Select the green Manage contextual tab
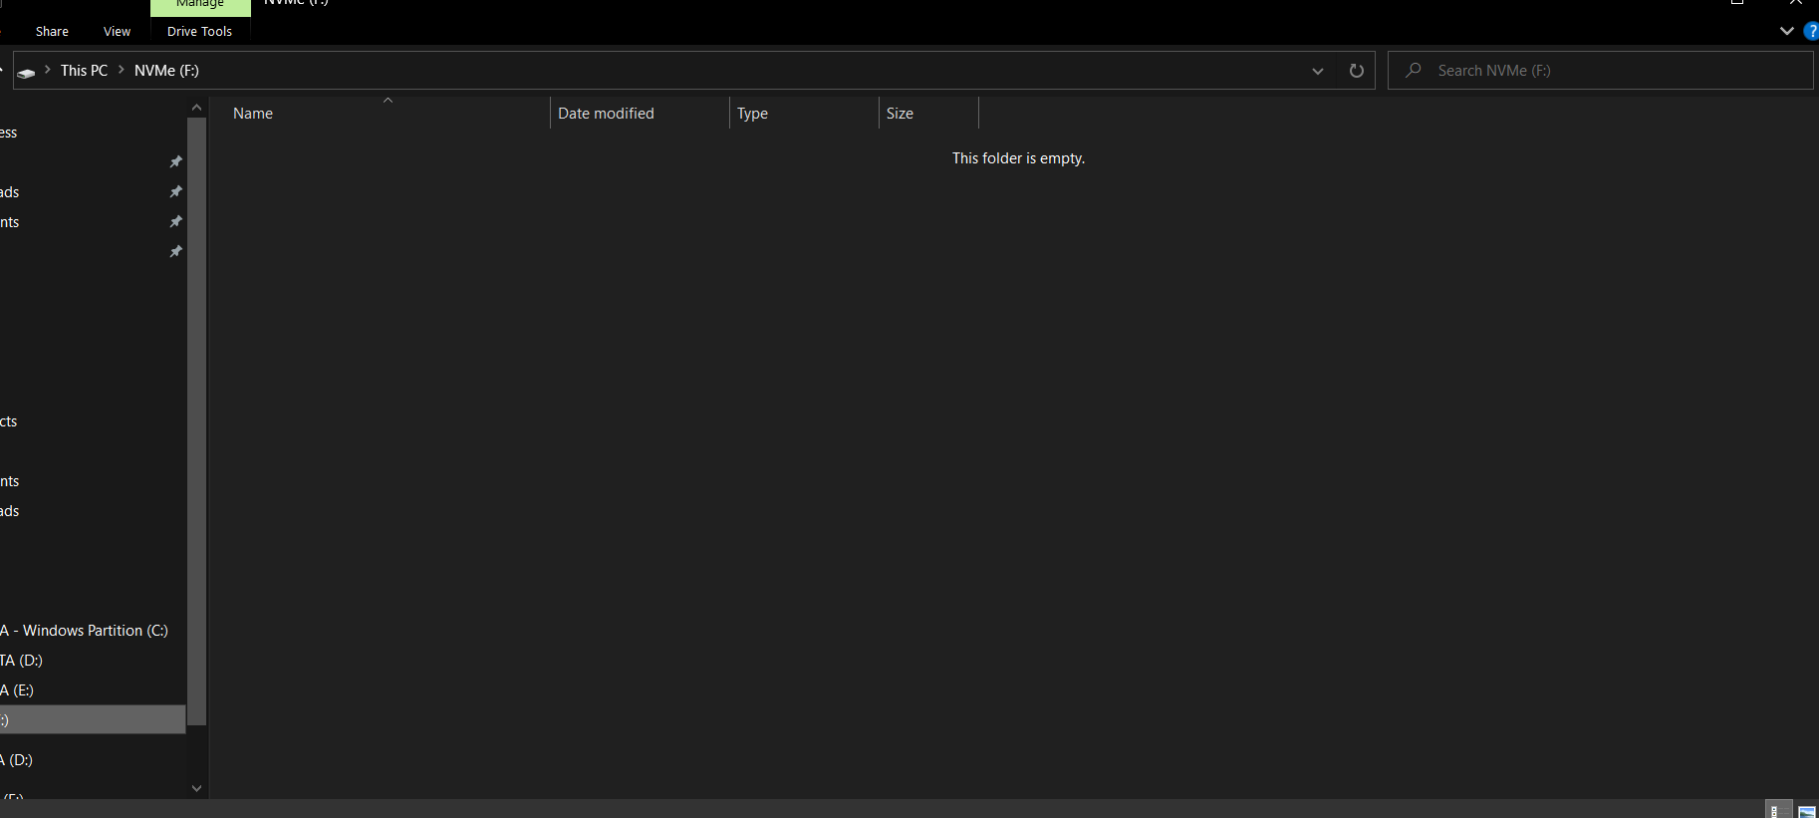Screen dimensions: 1819x818 tap(200, 6)
